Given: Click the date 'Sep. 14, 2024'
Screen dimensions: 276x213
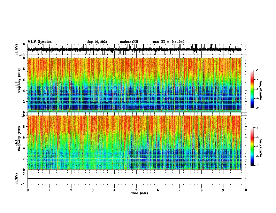Looking at the screenshot, I should pyautogui.click(x=97, y=42).
